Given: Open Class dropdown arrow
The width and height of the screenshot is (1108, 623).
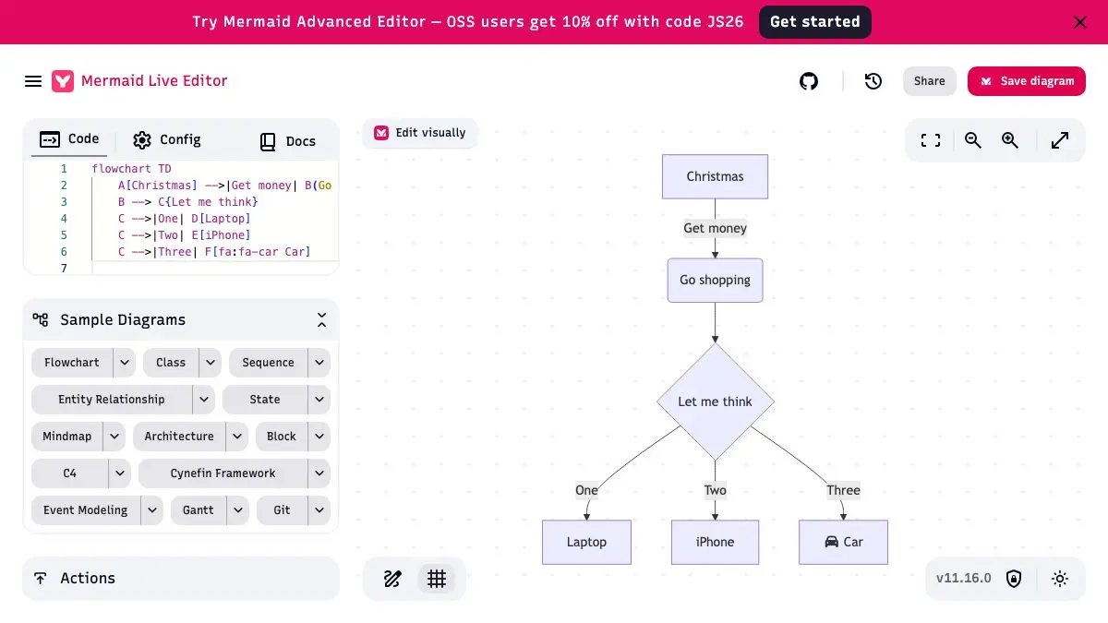Looking at the screenshot, I should pos(211,363).
